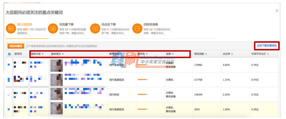Open product thumbnail in 170982 row
286x119 pixels.
coord(57,65)
